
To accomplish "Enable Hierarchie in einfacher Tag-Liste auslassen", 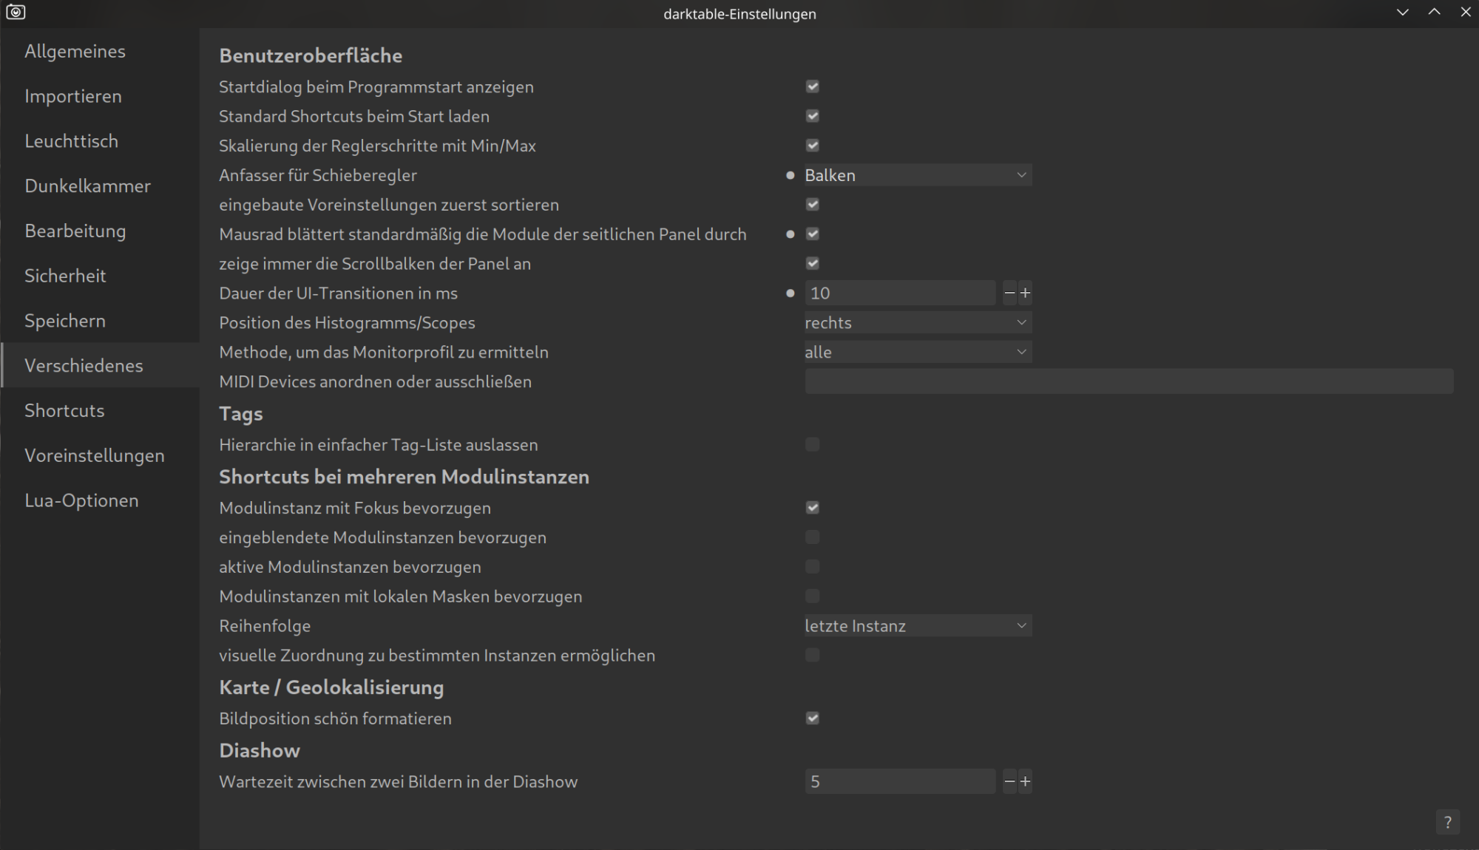I will (812, 445).
